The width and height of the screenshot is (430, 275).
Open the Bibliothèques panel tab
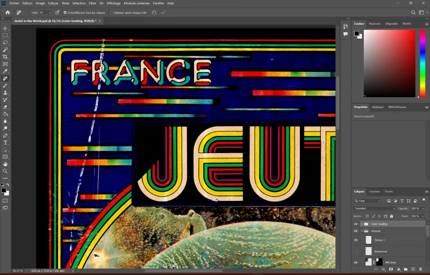click(x=397, y=107)
